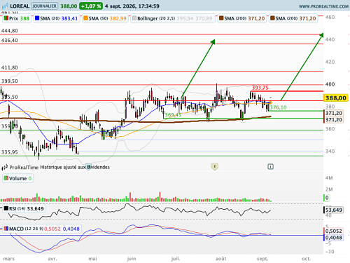Select the SMA (20) 383,41 legend
Viewport: 350px width, 263px height.
point(56,18)
